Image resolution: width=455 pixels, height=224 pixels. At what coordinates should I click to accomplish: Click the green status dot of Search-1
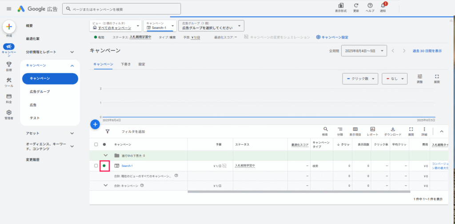tap(104, 166)
